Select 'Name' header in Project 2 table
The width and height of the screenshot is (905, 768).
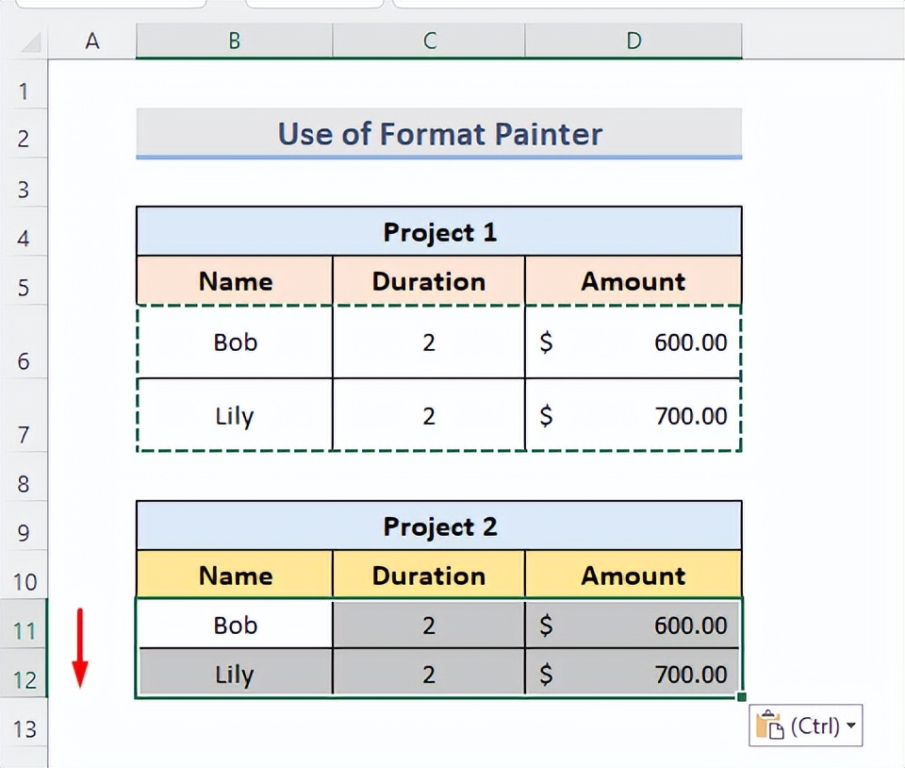tap(235, 575)
